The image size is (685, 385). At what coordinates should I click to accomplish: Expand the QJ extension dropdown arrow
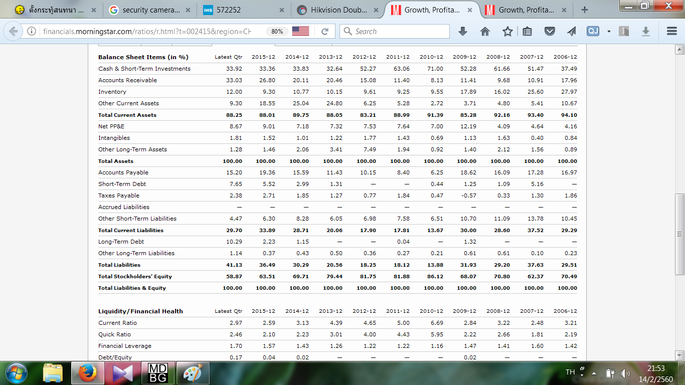608,32
